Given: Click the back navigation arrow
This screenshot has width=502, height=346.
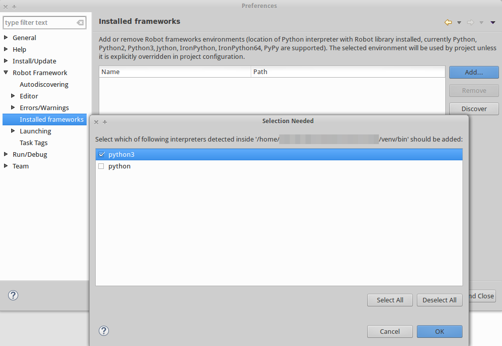Looking at the screenshot, I should (x=448, y=22).
